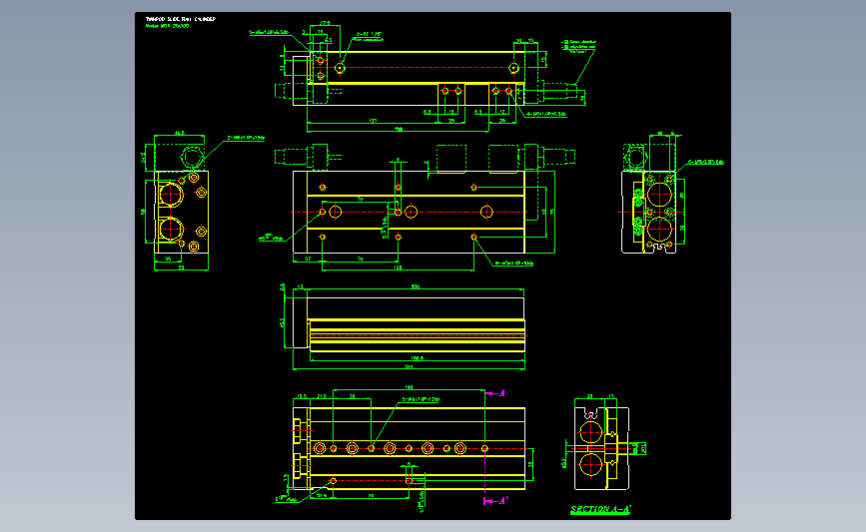Click the "SECTION A-A'" label
Screen dimensions: 866x532
tap(600, 510)
